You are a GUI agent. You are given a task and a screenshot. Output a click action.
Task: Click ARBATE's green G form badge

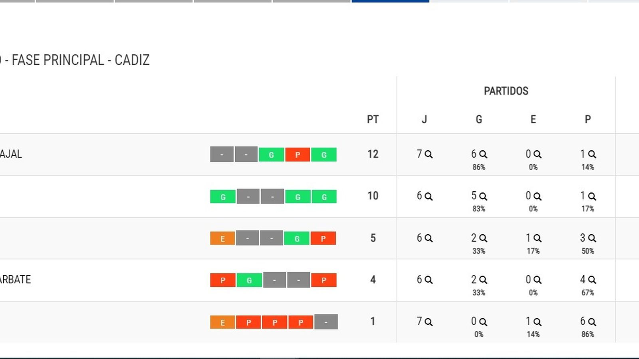click(249, 280)
